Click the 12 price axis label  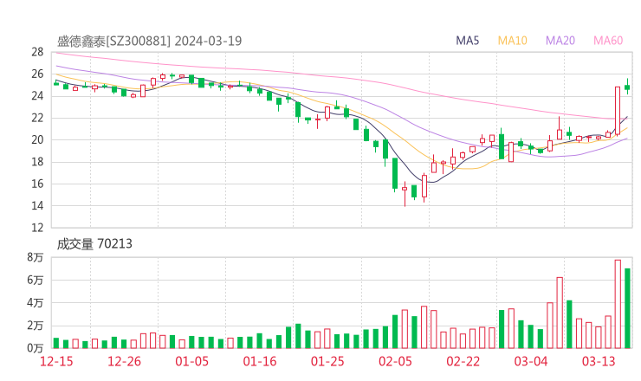pyautogui.click(x=37, y=228)
